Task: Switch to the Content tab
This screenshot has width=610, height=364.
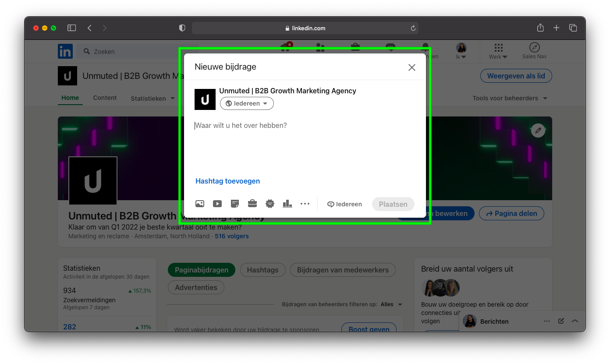Action: 105,98
